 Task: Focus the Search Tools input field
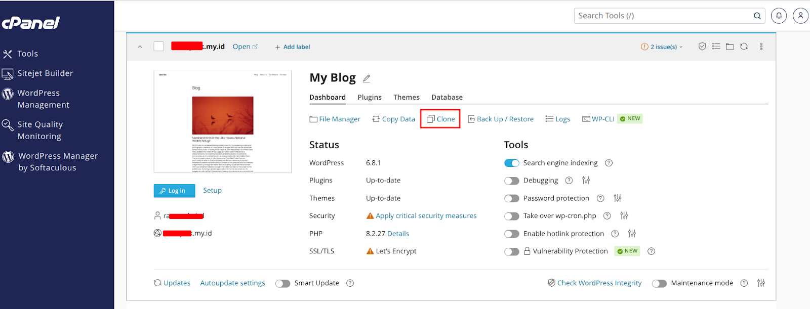[663, 16]
